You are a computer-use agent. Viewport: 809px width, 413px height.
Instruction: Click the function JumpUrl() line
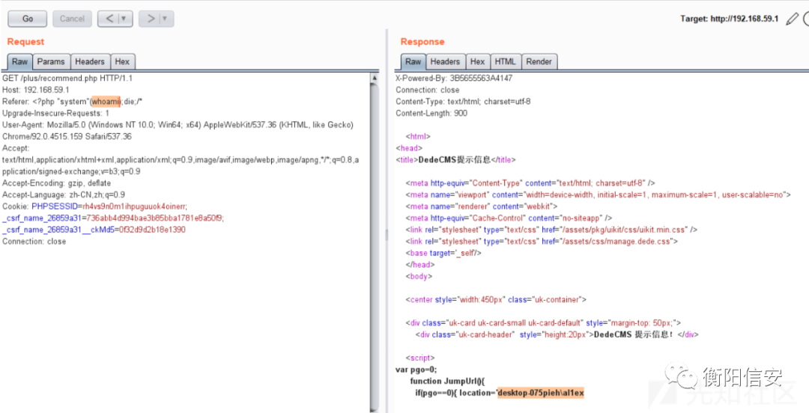449,381
